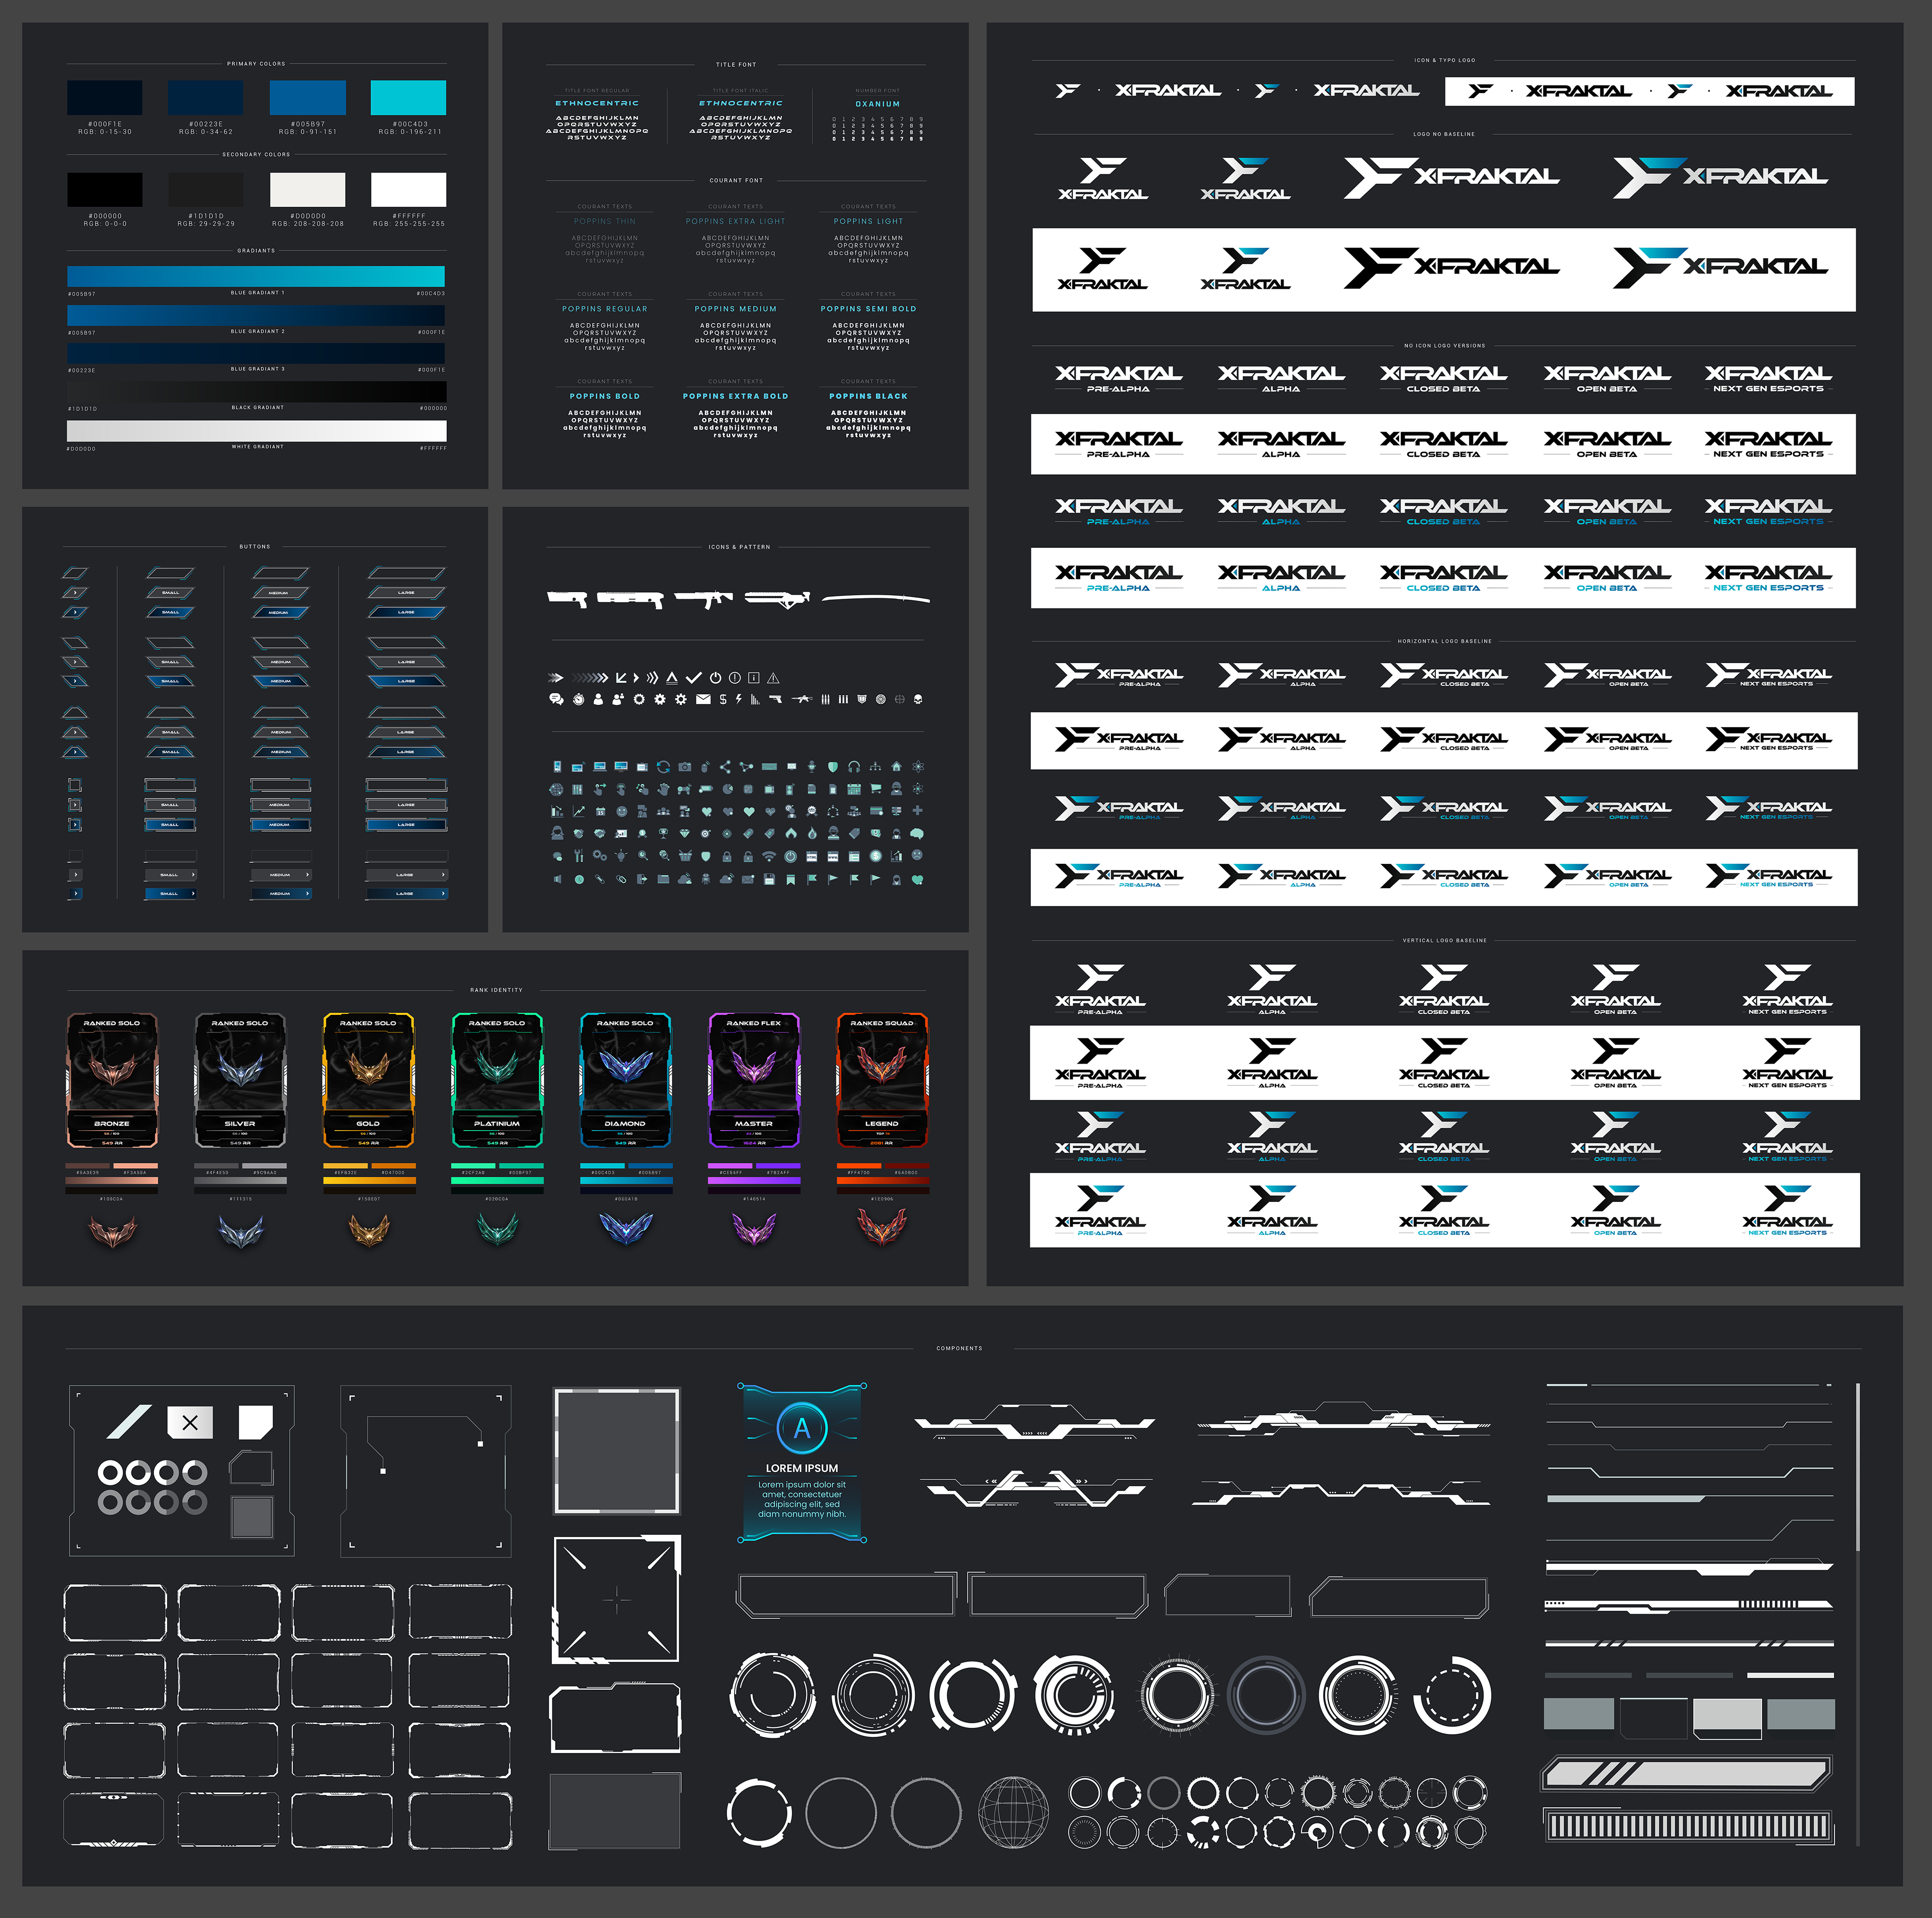Select the Platinium rank card
The image size is (1932, 1918).
point(497,1080)
